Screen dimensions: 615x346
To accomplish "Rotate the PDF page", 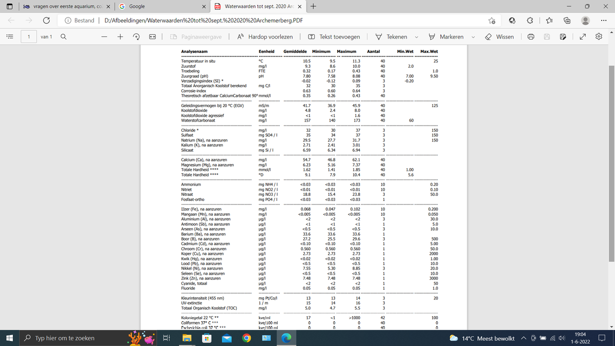I will click(136, 37).
